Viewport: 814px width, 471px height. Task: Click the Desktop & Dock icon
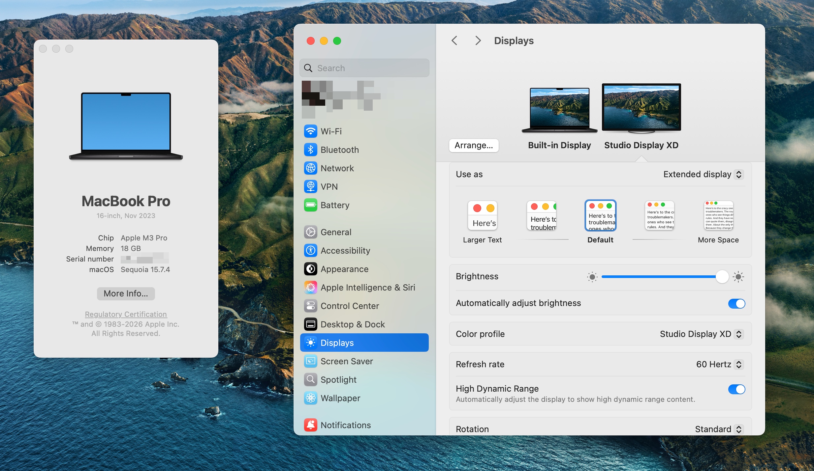coord(310,324)
